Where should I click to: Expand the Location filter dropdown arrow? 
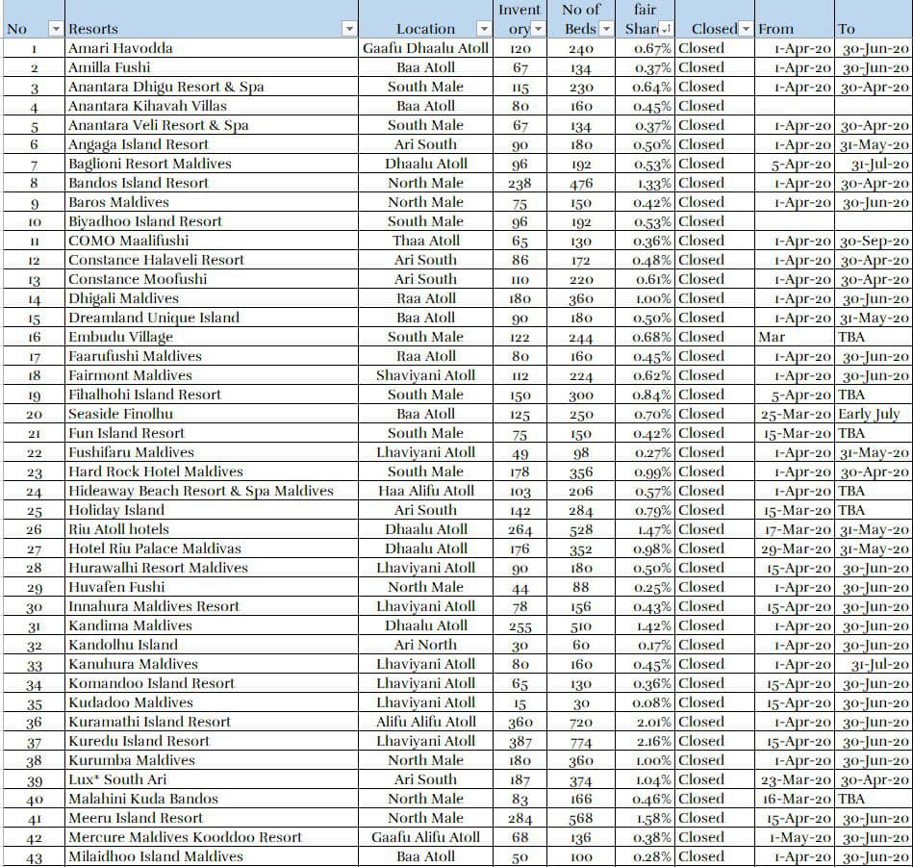(483, 29)
